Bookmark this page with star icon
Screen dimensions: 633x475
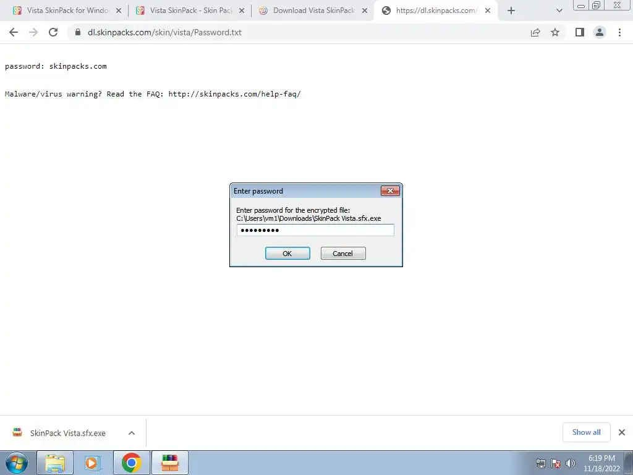click(x=555, y=32)
